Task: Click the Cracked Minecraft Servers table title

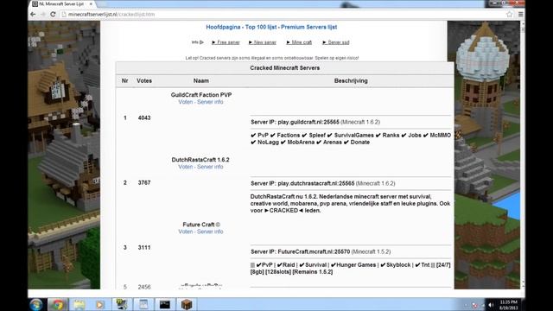Action: 285,68
